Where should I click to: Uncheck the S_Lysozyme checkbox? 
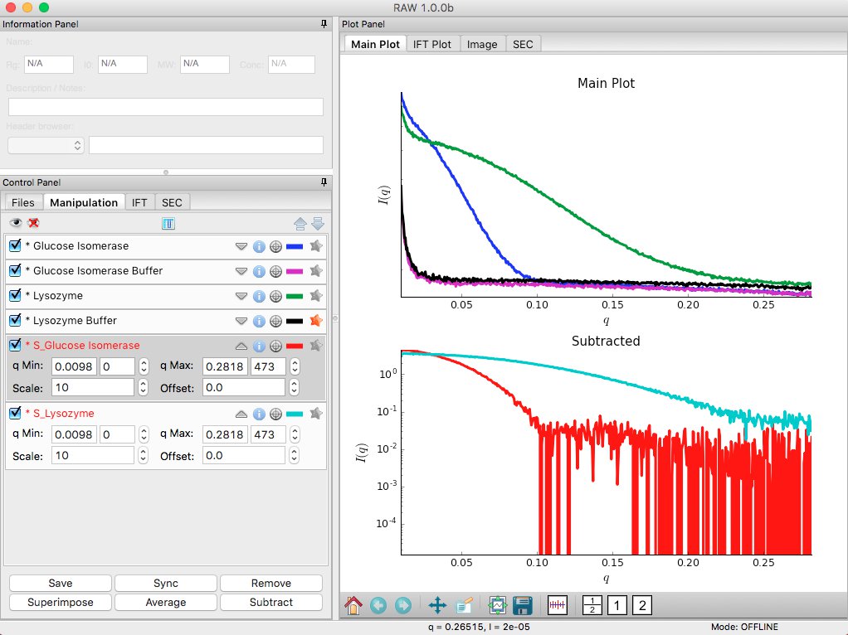click(x=15, y=413)
